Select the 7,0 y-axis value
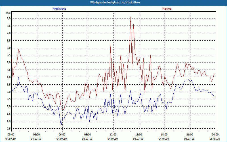Viewport: 227px width, 142px height. [x=9, y=33]
